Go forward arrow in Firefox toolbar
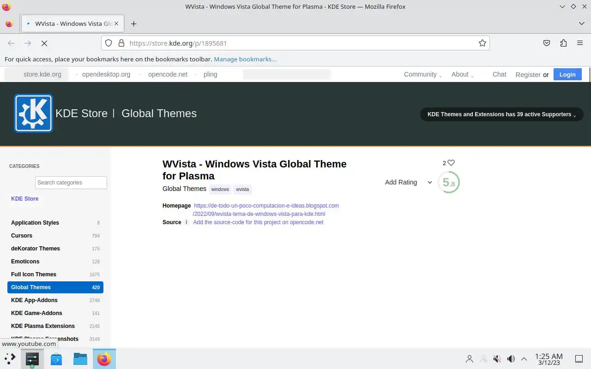Image resolution: width=591 pixels, height=369 pixels. [x=28, y=43]
